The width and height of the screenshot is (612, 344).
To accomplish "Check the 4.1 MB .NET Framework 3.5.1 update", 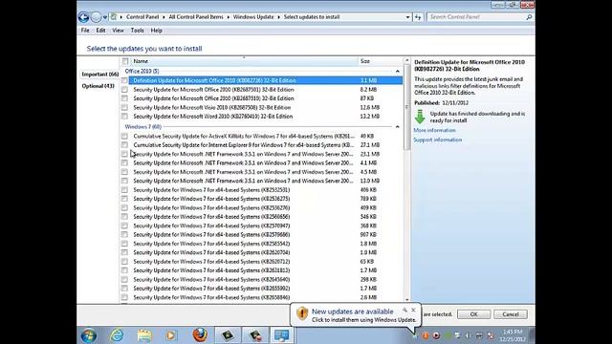I will (124, 163).
